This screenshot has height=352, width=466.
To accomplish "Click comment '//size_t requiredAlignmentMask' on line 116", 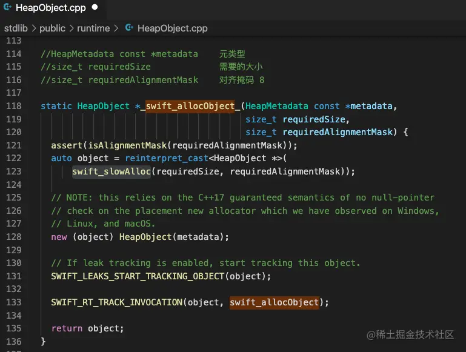I will pyautogui.click(x=119, y=80).
